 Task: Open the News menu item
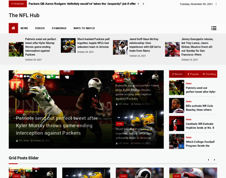tap(24, 28)
